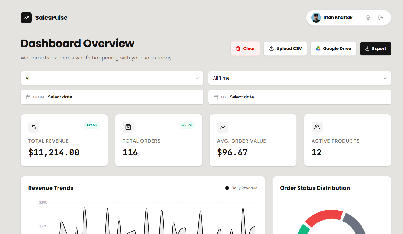
Task: Click the SalesPulse logo icon
Action: tap(26, 18)
